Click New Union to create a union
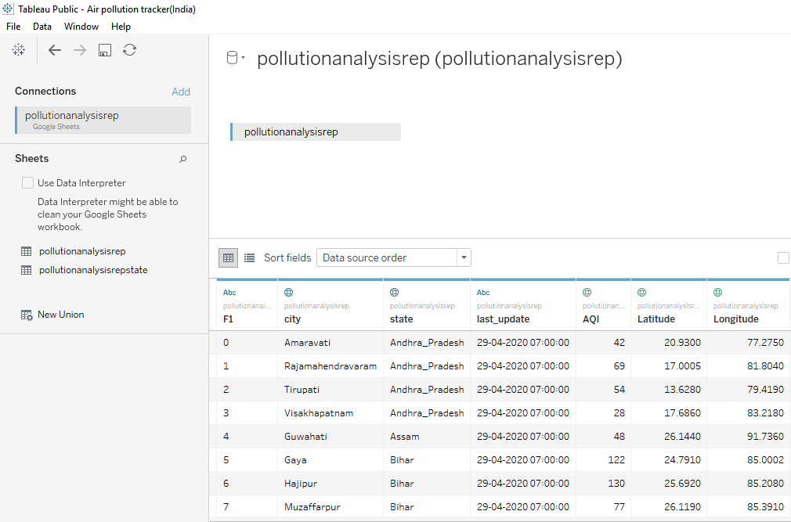Viewport: 791px width, 522px height. (60, 314)
